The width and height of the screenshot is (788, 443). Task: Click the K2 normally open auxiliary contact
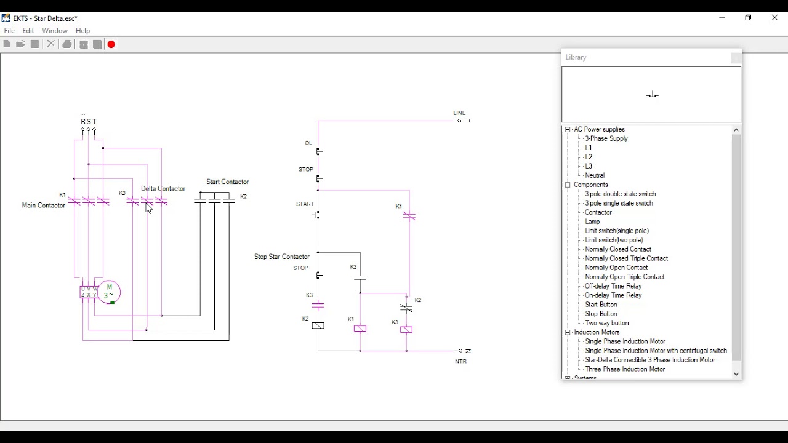pyautogui.click(x=361, y=277)
